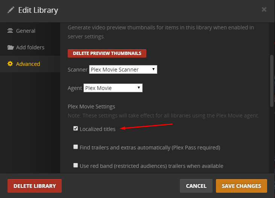Click the pencil edit icon beside Edit Library
This screenshot has width=275, height=198.
pyautogui.click(x=11, y=10)
